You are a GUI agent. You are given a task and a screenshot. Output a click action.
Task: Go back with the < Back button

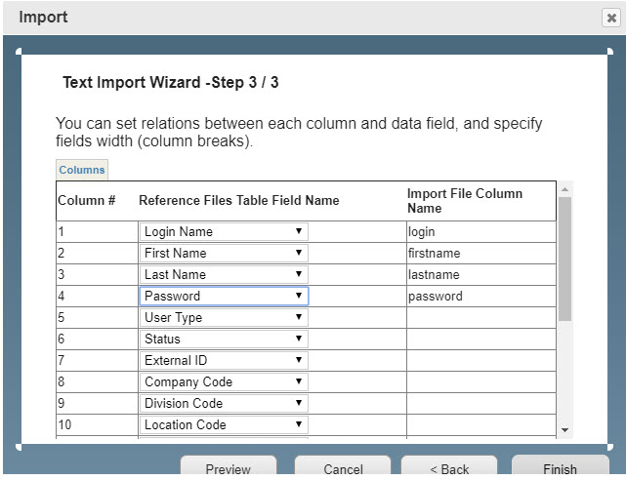pyautogui.click(x=449, y=465)
